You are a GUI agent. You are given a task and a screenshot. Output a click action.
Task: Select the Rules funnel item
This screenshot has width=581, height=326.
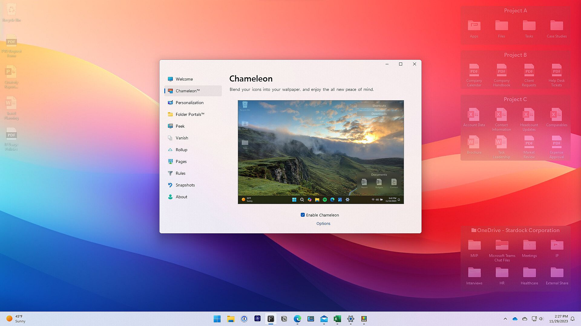coord(180,173)
